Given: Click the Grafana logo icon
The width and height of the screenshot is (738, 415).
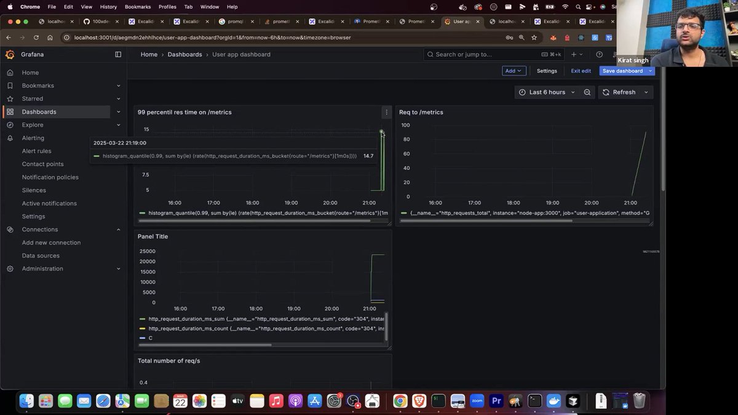Looking at the screenshot, I should point(10,55).
